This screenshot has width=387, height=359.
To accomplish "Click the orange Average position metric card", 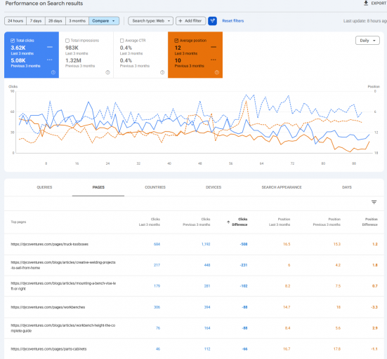I will tap(195, 55).
